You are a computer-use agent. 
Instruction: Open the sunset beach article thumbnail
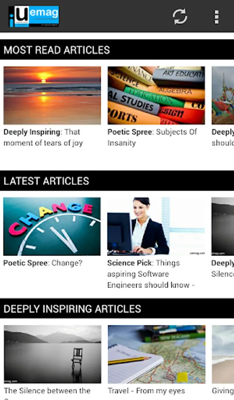pyautogui.click(x=52, y=96)
